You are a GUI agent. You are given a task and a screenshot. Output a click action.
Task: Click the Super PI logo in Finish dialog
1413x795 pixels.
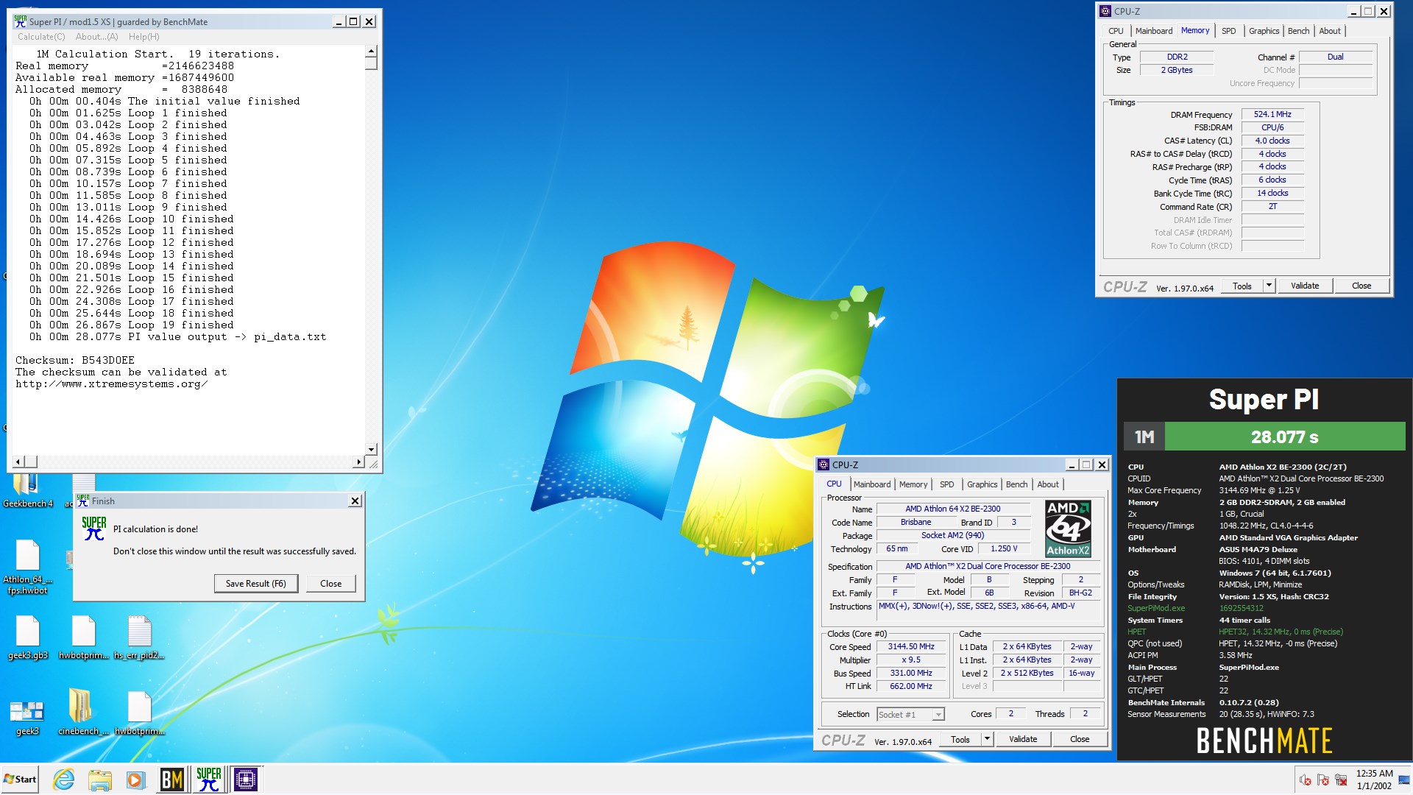coord(94,528)
